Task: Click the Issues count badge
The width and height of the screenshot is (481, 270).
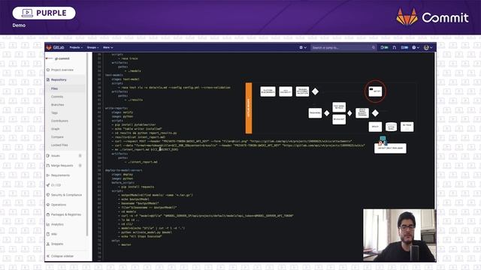Action: pyautogui.click(x=80, y=156)
